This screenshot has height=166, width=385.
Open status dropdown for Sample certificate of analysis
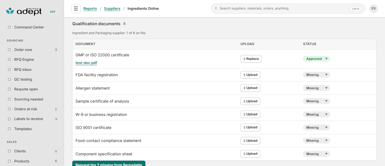pos(316,101)
